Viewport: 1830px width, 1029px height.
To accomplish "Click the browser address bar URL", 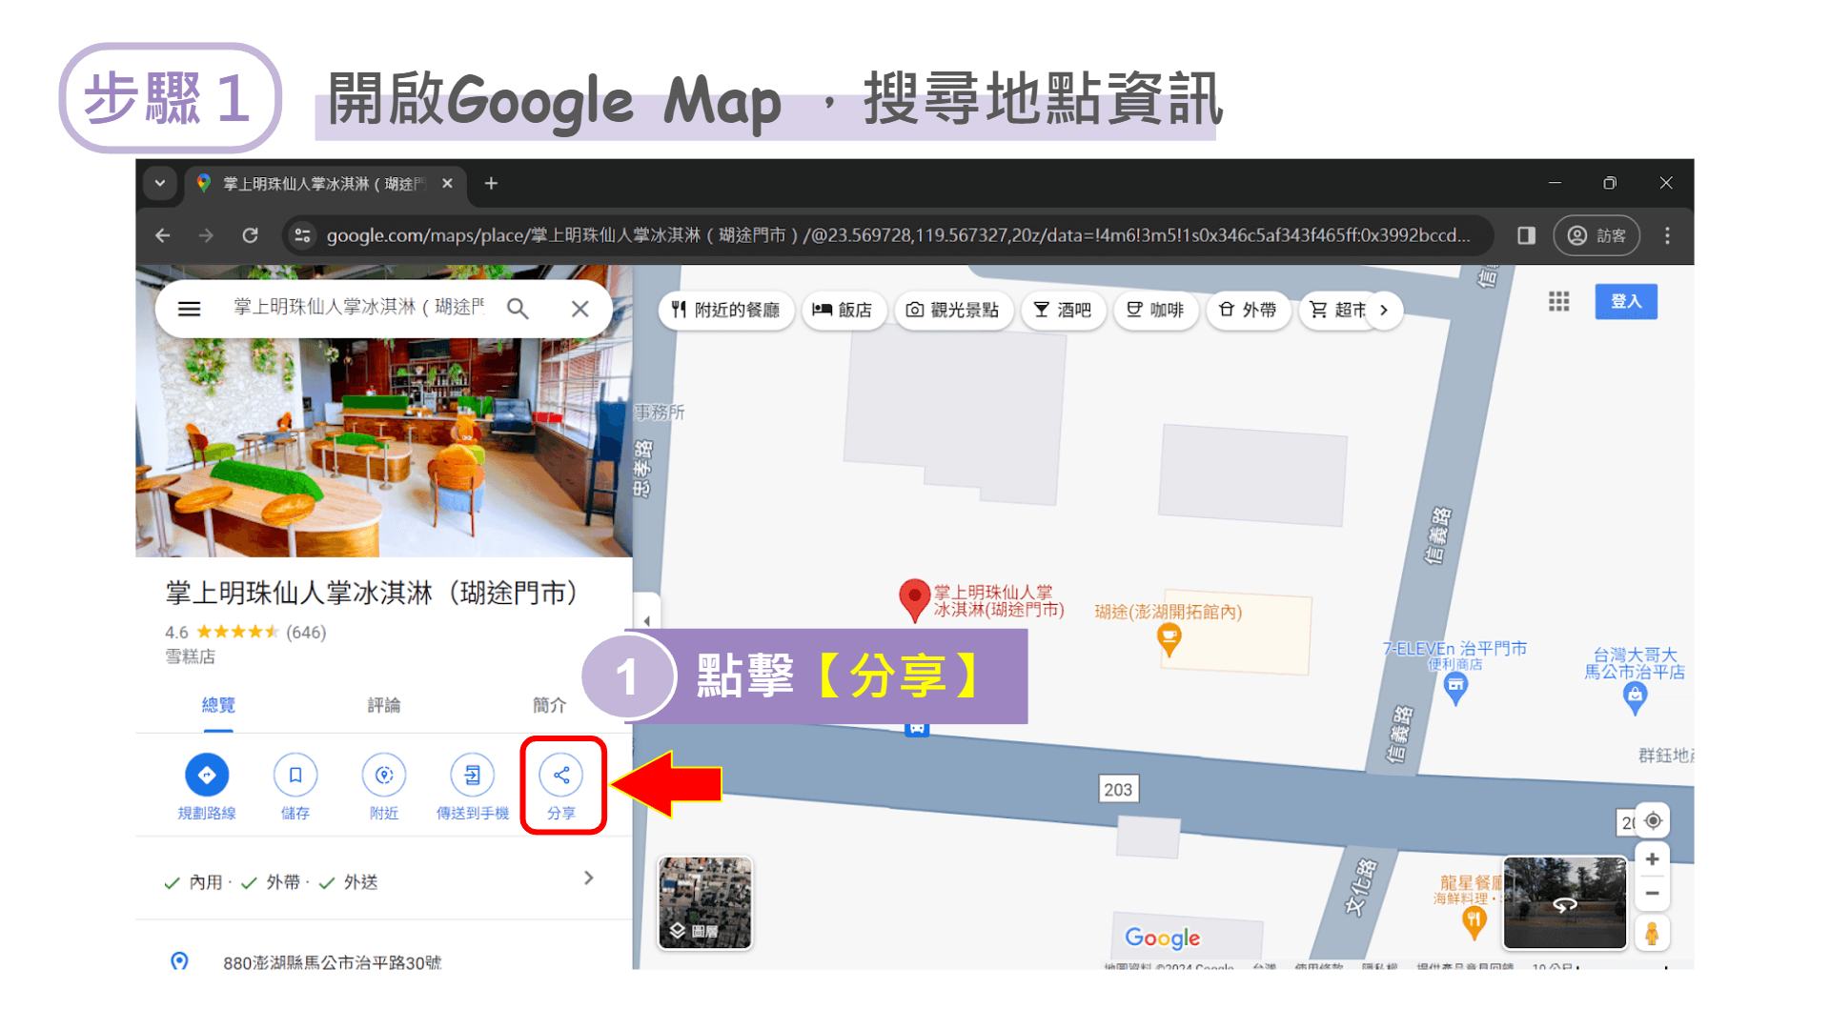I will point(897,235).
